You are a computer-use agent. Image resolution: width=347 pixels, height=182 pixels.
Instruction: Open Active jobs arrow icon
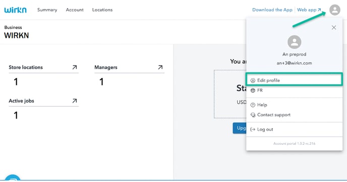[x=75, y=101]
